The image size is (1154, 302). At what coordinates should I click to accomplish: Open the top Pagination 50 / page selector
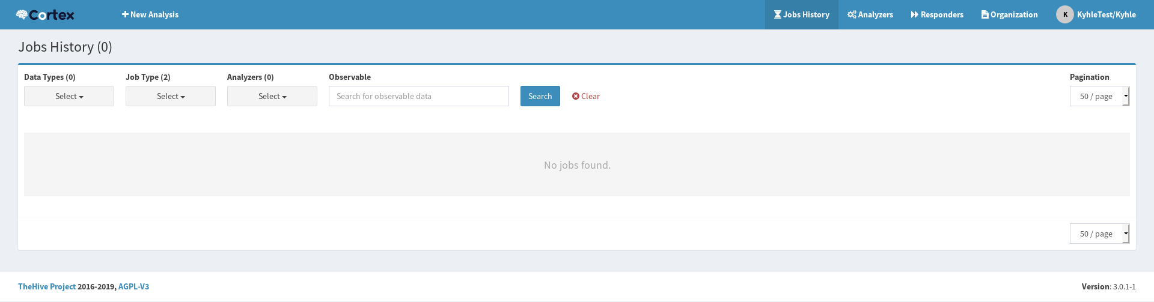[1099, 96]
